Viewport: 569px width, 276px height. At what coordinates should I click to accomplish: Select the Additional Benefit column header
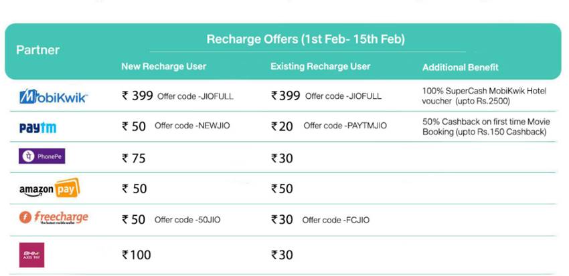click(x=460, y=67)
